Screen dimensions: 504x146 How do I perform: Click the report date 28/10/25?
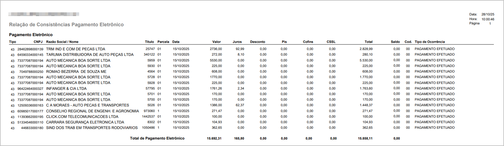tap(488, 15)
